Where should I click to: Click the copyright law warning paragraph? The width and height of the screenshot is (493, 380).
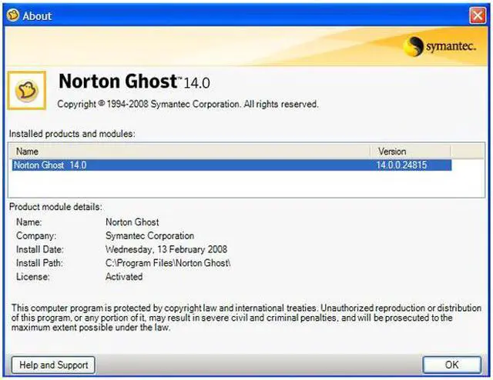coord(246,318)
